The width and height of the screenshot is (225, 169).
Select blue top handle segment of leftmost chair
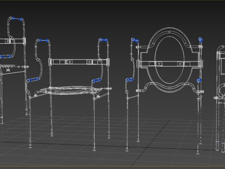coord(17,19)
